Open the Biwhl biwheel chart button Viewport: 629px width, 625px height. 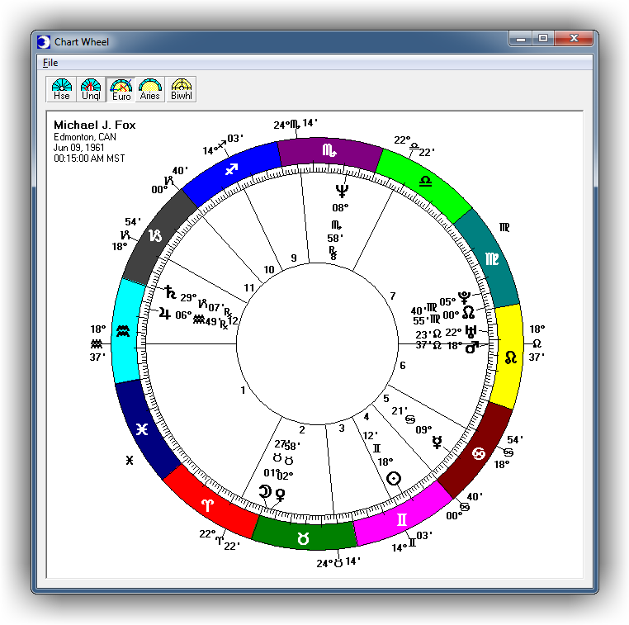pyautogui.click(x=182, y=89)
